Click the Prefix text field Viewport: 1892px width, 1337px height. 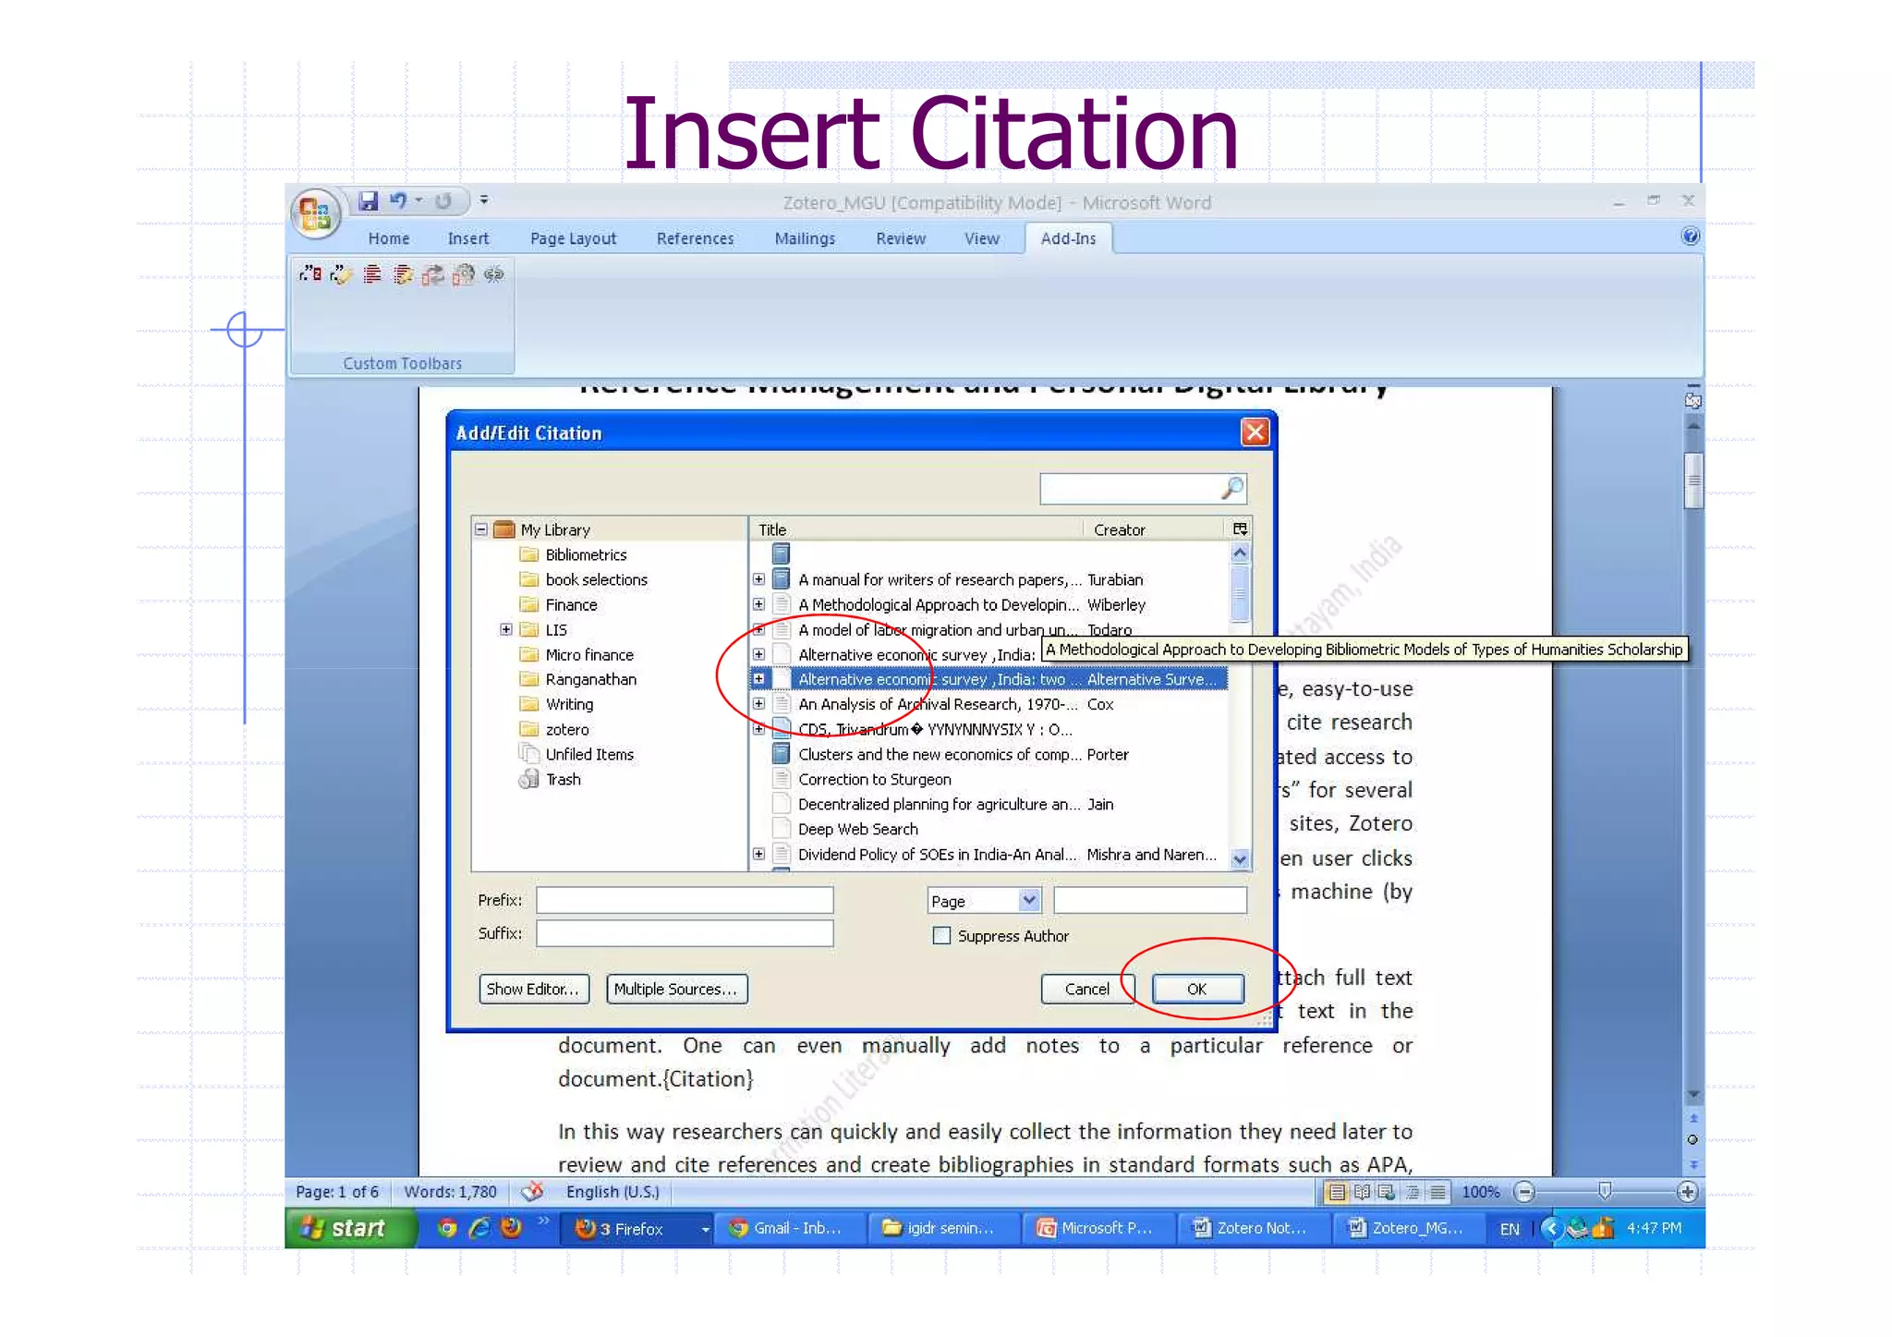[x=685, y=900]
